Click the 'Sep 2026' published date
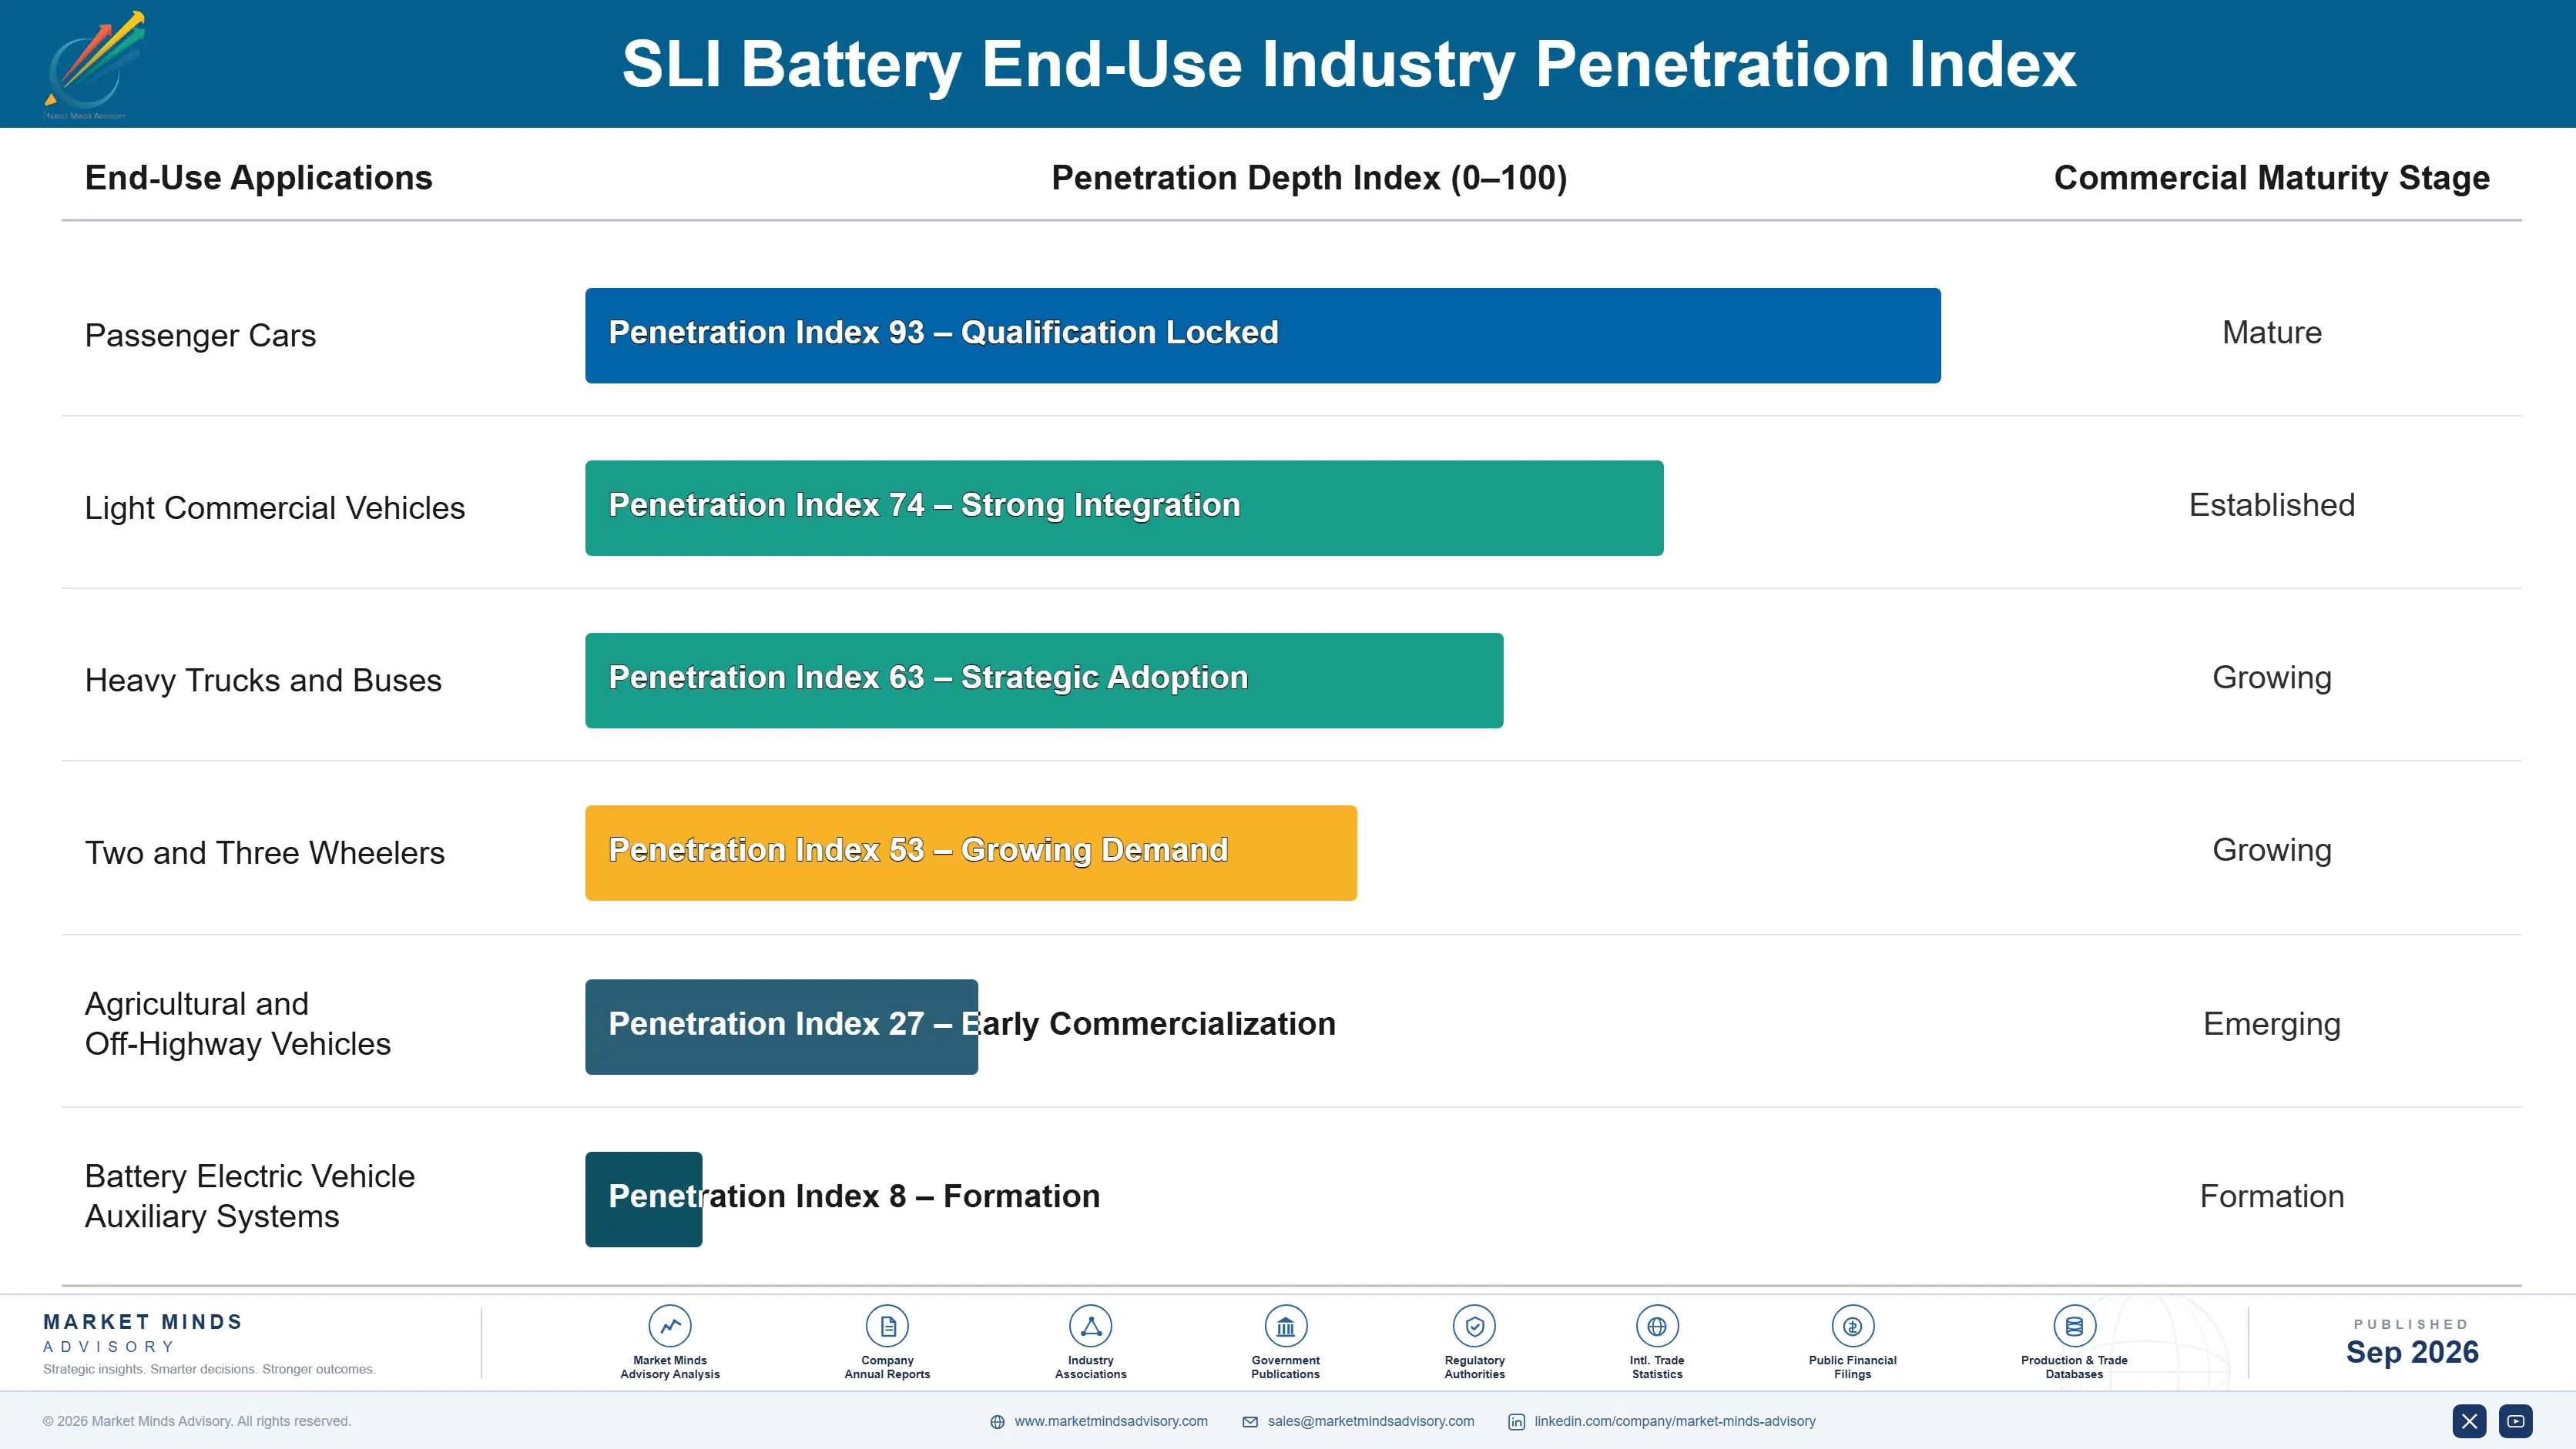 (x=2412, y=1352)
